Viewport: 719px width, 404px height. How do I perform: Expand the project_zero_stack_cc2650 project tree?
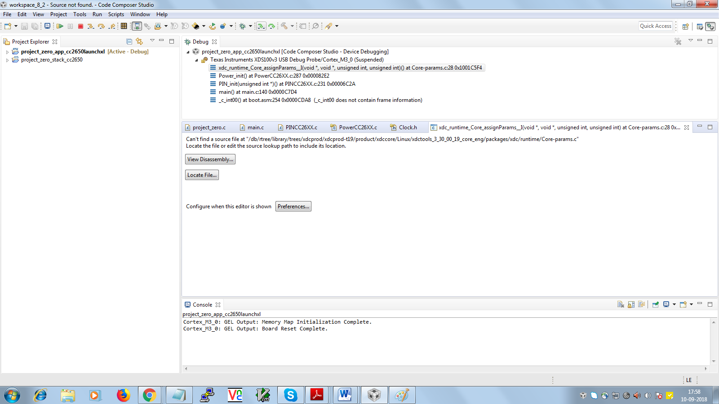(x=7, y=60)
